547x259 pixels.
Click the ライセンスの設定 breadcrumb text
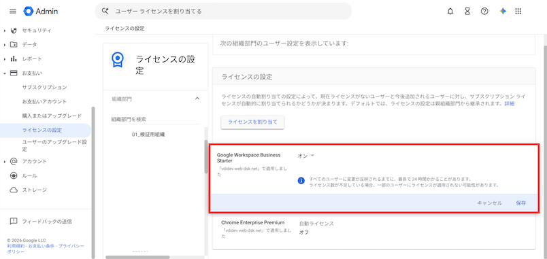pyautogui.click(x=125, y=29)
